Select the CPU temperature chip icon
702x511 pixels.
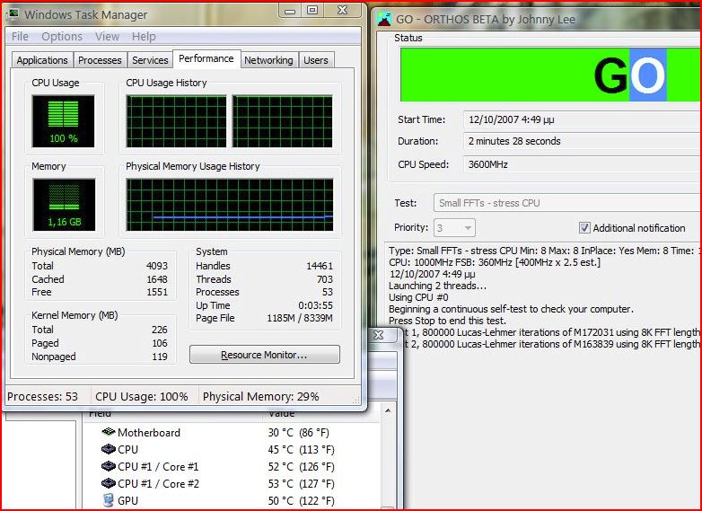pyautogui.click(x=109, y=449)
